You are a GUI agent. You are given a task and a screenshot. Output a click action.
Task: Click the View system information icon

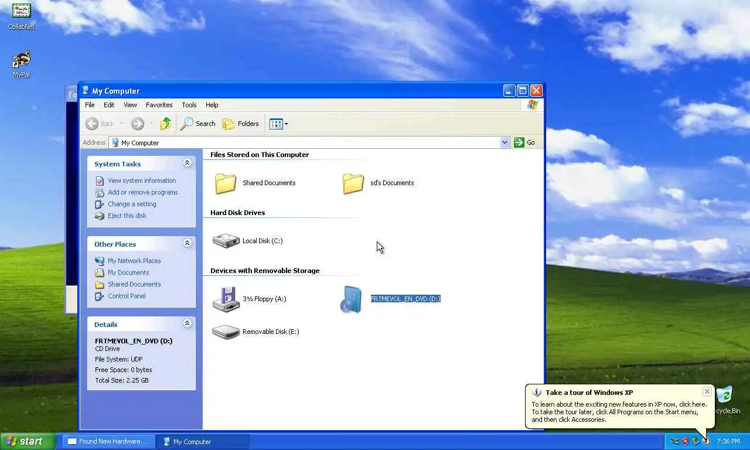click(100, 180)
